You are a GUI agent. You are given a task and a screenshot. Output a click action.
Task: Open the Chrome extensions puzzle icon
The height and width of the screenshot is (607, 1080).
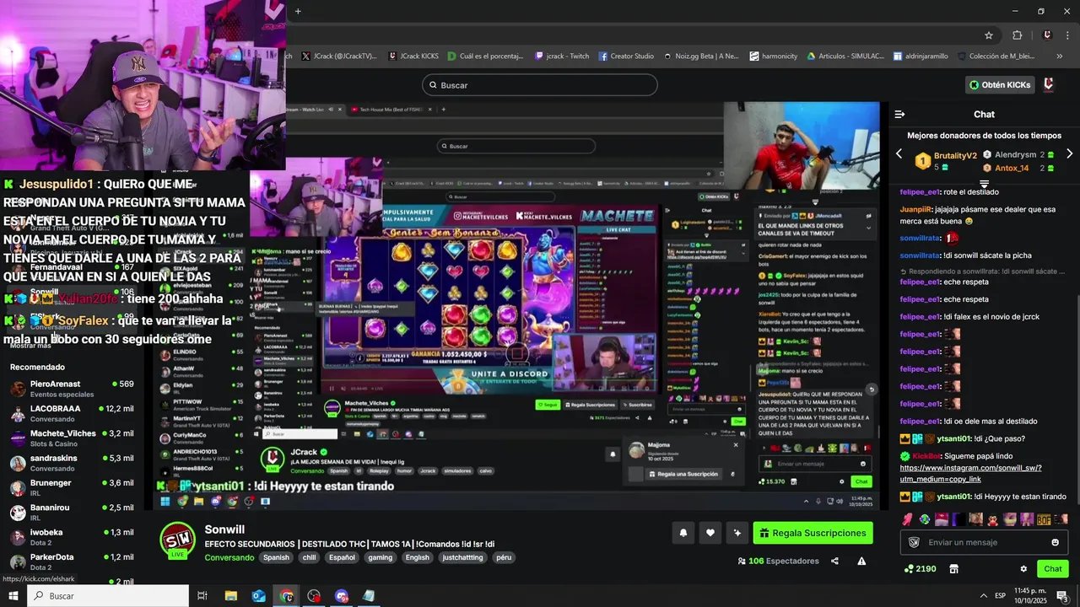[1017, 35]
